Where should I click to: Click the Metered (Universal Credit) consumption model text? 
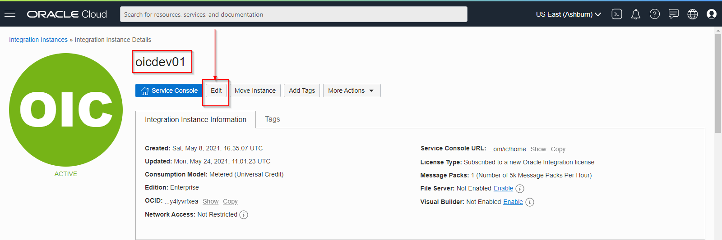(x=246, y=174)
